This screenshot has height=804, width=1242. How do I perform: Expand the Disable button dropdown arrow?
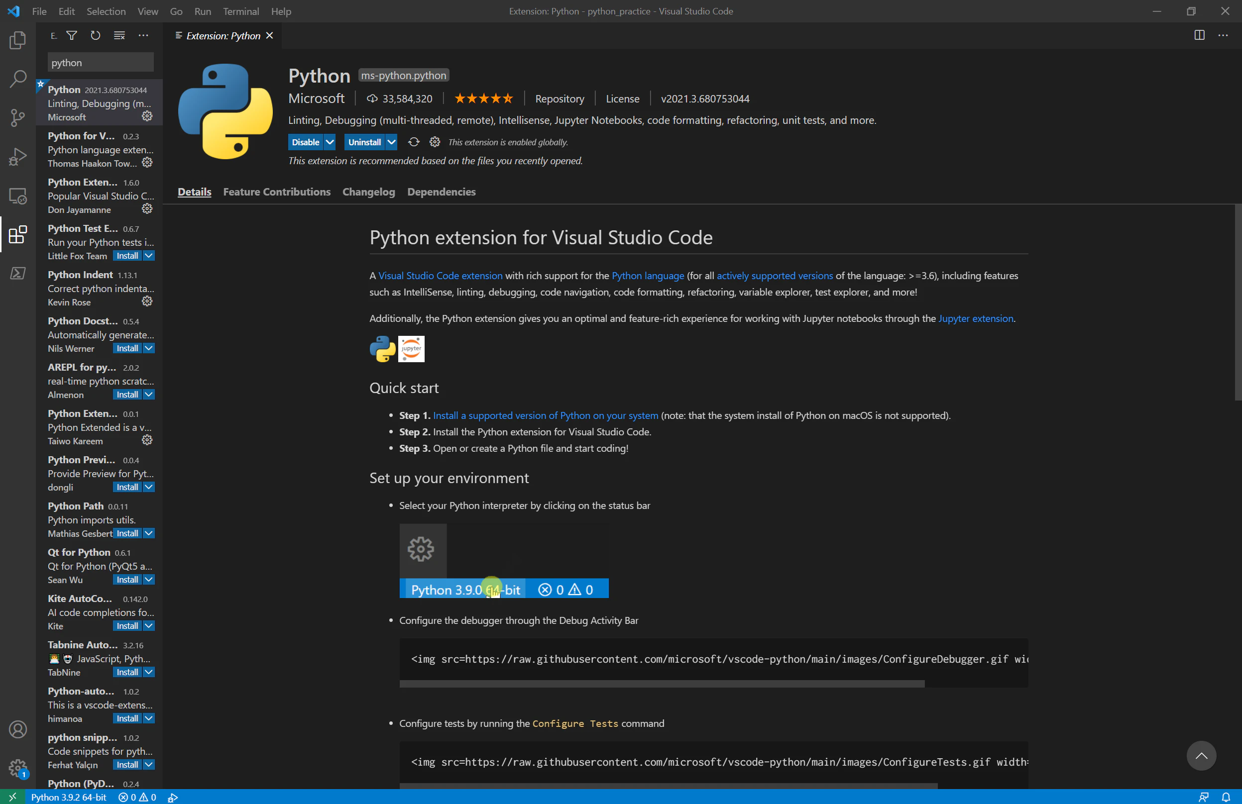point(330,142)
